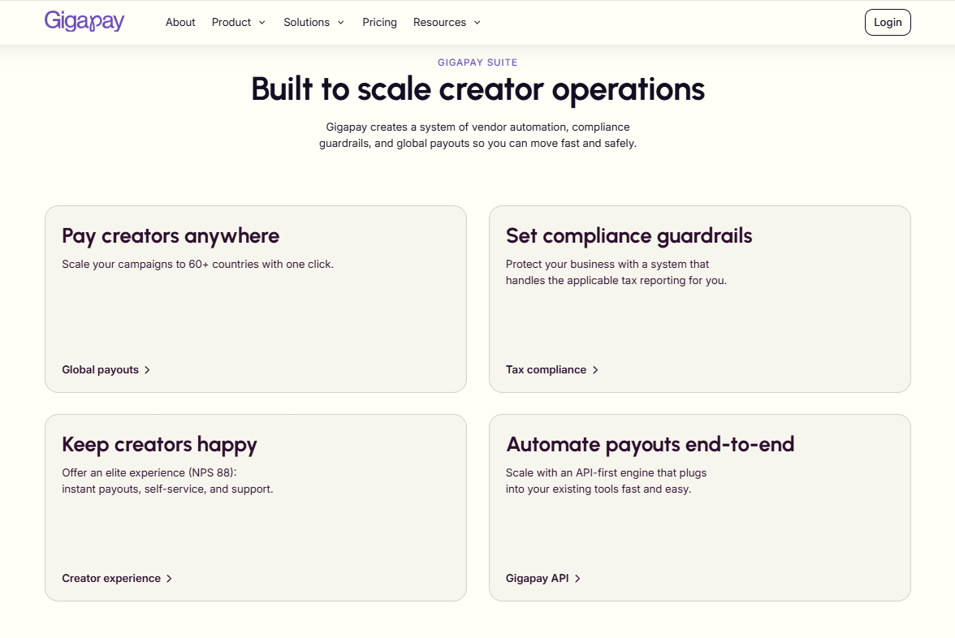Select the Set compliance guardrails heading
Image resolution: width=955 pixels, height=638 pixels.
[x=629, y=236]
